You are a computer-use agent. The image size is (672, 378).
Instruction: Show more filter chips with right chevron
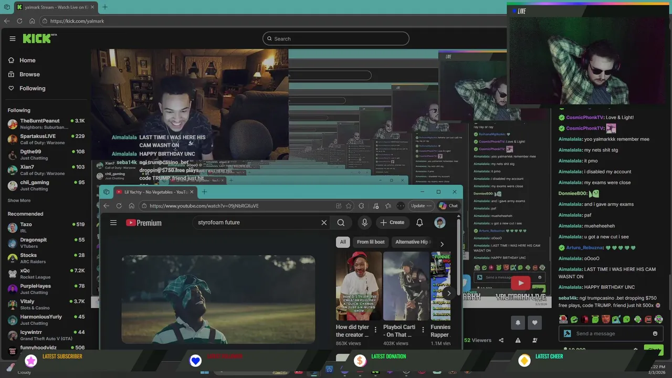click(x=442, y=244)
